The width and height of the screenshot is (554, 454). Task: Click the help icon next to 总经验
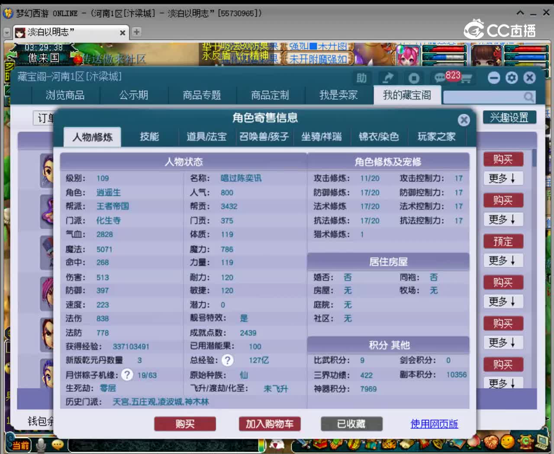(x=227, y=360)
